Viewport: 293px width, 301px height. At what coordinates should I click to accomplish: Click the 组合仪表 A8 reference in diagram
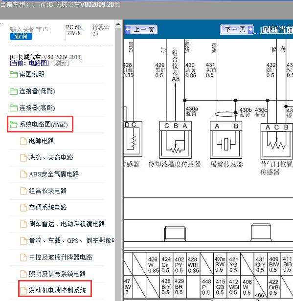coord(175,66)
